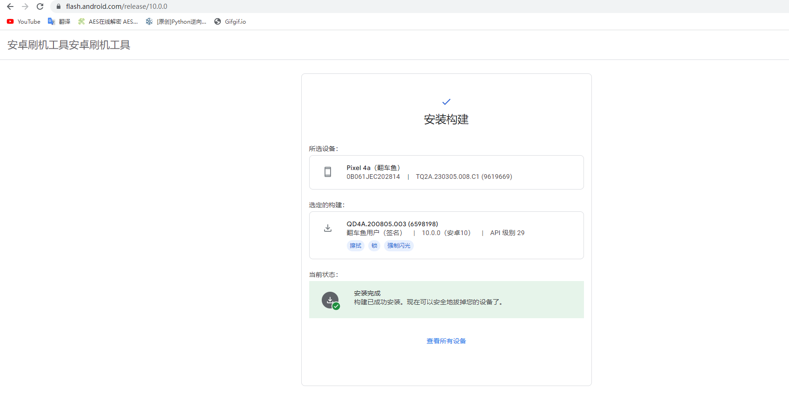Open the AES在线解密 bookmark

click(x=108, y=21)
